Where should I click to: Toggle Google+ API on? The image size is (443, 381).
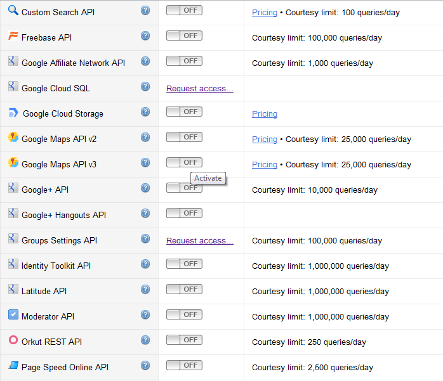pos(184,188)
